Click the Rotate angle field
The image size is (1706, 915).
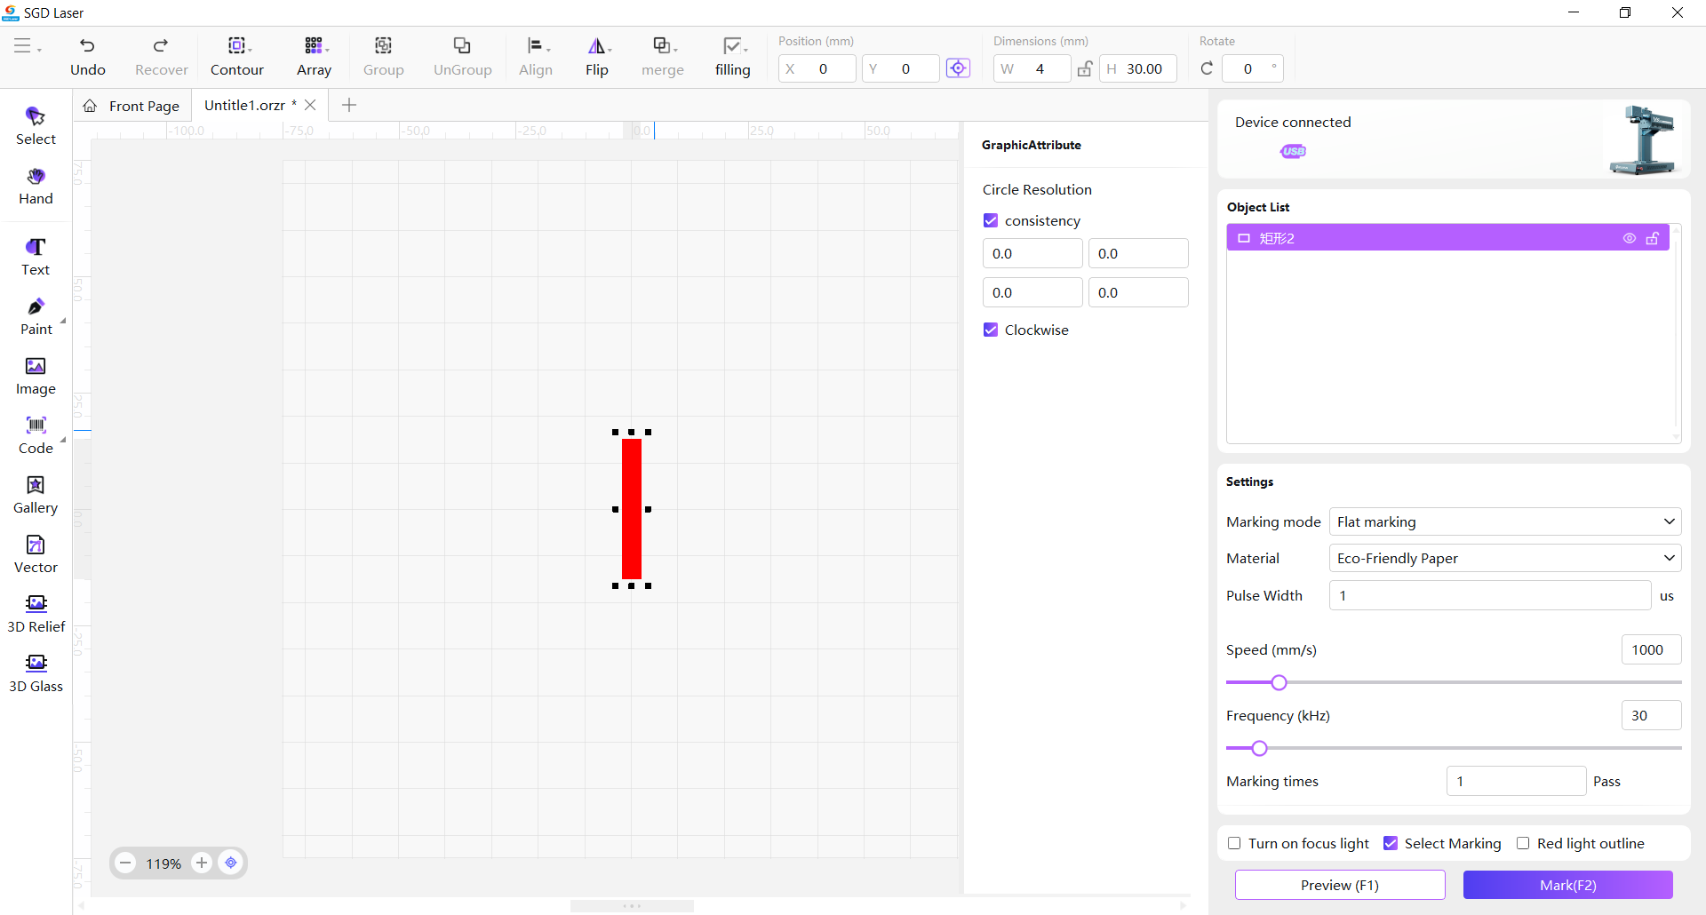click(x=1253, y=68)
